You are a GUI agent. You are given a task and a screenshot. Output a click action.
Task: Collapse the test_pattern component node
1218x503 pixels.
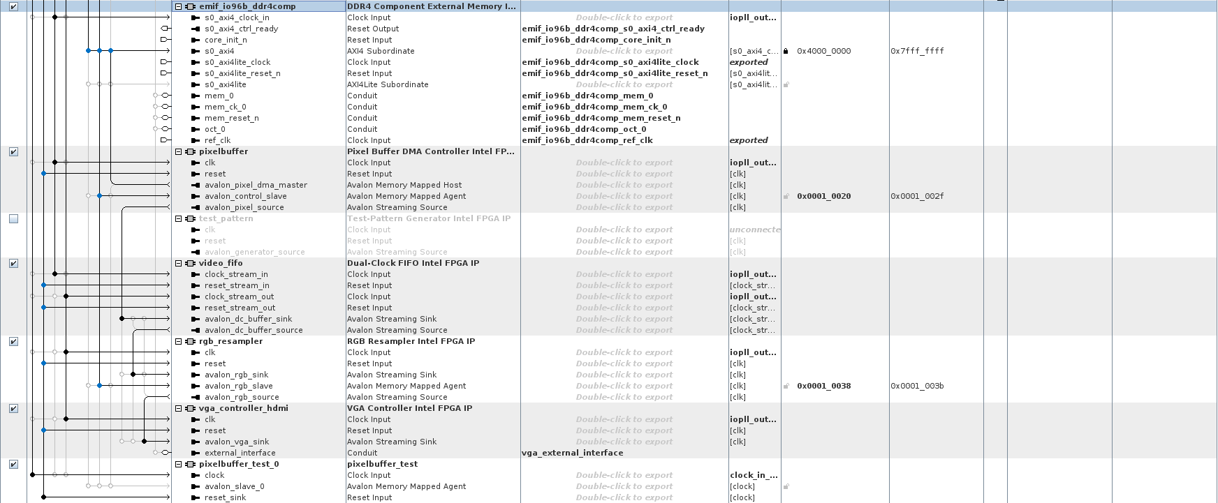pyautogui.click(x=179, y=218)
